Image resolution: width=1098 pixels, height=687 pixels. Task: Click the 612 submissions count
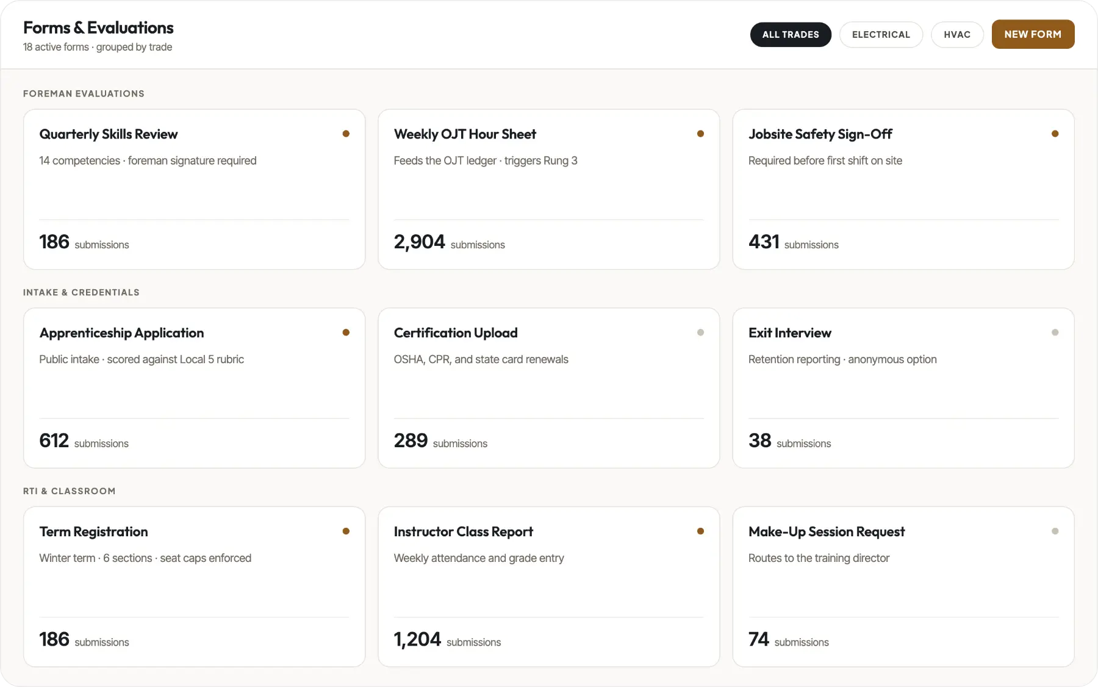[x=84, y=441]
